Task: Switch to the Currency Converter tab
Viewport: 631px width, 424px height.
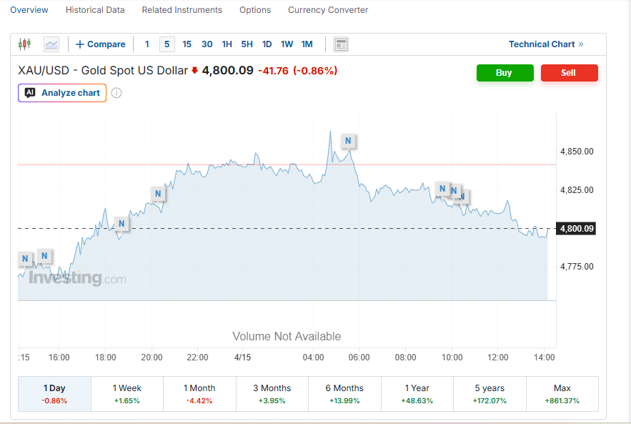Action: click(x=328, y=10)
